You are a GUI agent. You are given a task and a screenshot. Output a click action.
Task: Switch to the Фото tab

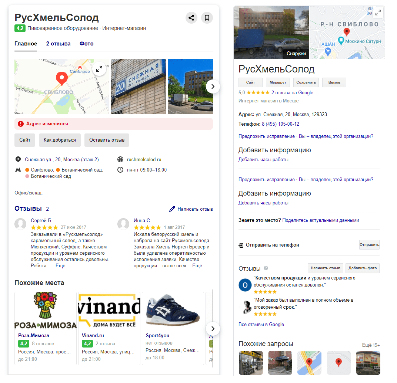click(87, 44)
